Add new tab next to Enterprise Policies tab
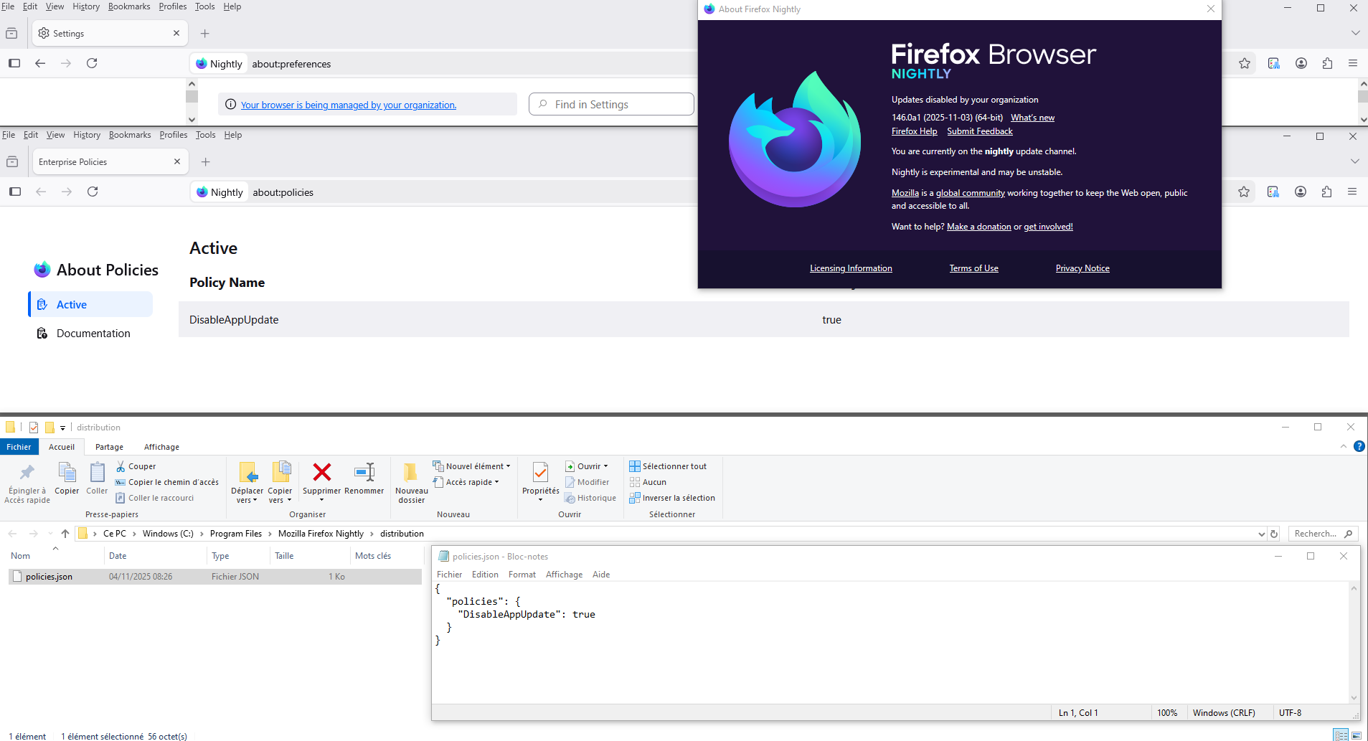 point(206,161)
